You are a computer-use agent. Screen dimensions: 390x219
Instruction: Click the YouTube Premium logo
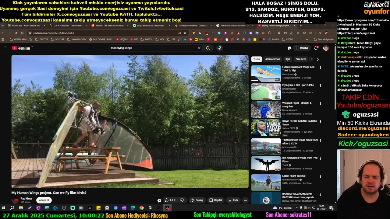pyautogui.click(x=21, y=48)
